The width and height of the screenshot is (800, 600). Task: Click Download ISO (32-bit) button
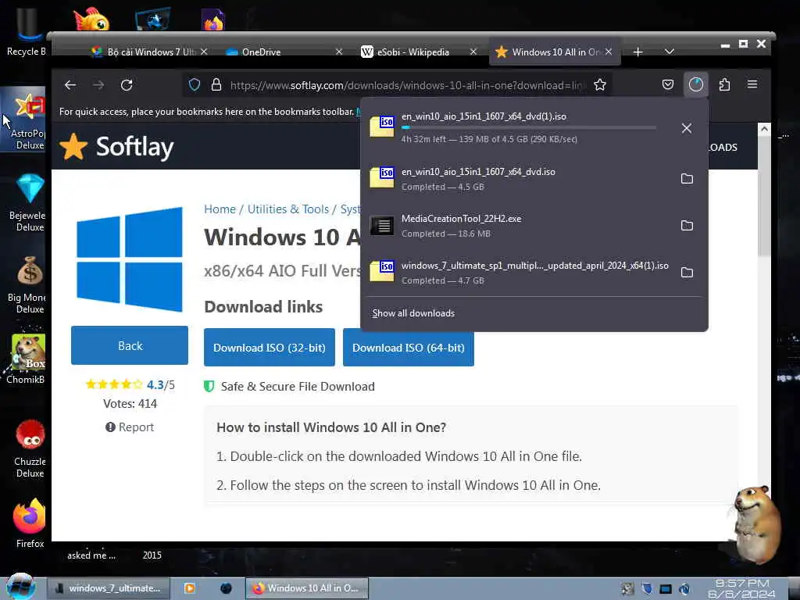[270, 348]
